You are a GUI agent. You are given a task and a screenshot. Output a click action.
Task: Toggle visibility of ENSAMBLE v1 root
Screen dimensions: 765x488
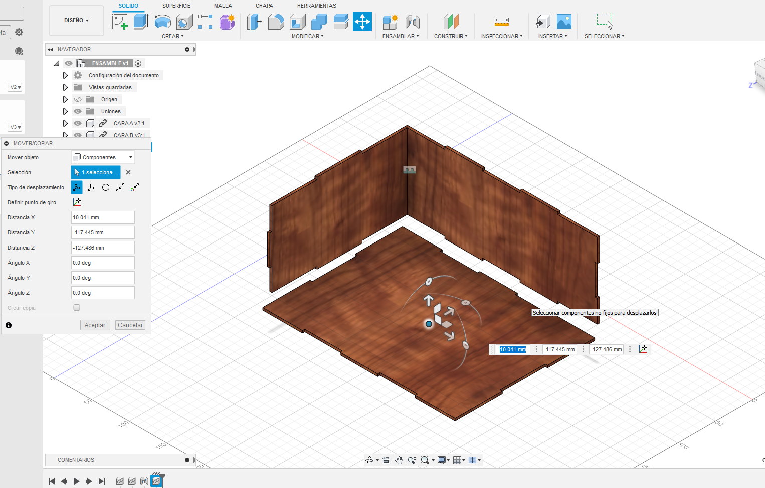coord(69,63)
